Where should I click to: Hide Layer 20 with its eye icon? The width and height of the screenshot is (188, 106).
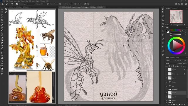167,97
